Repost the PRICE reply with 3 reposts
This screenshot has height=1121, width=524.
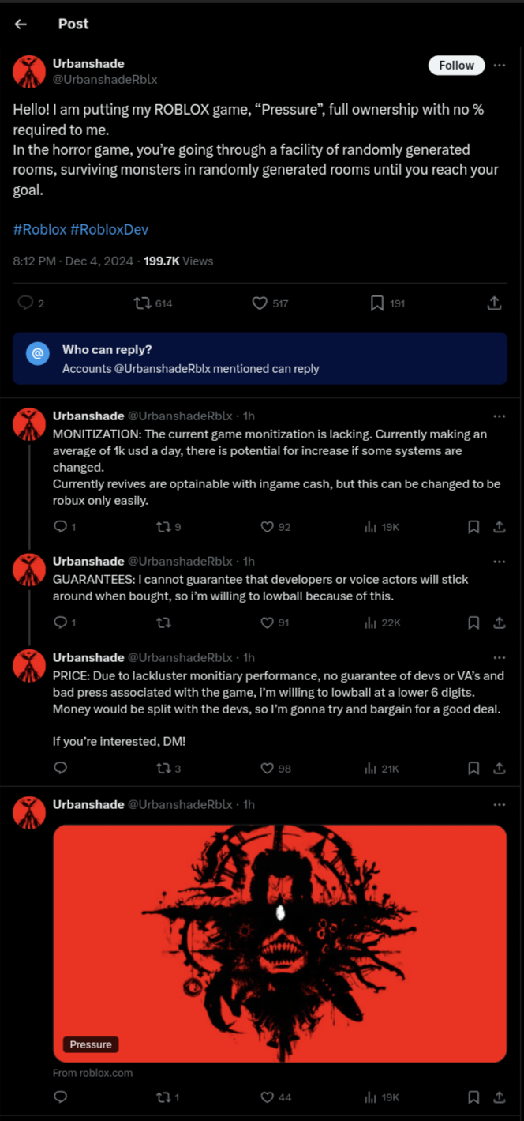pyautogui.click(x=163, y=768)
